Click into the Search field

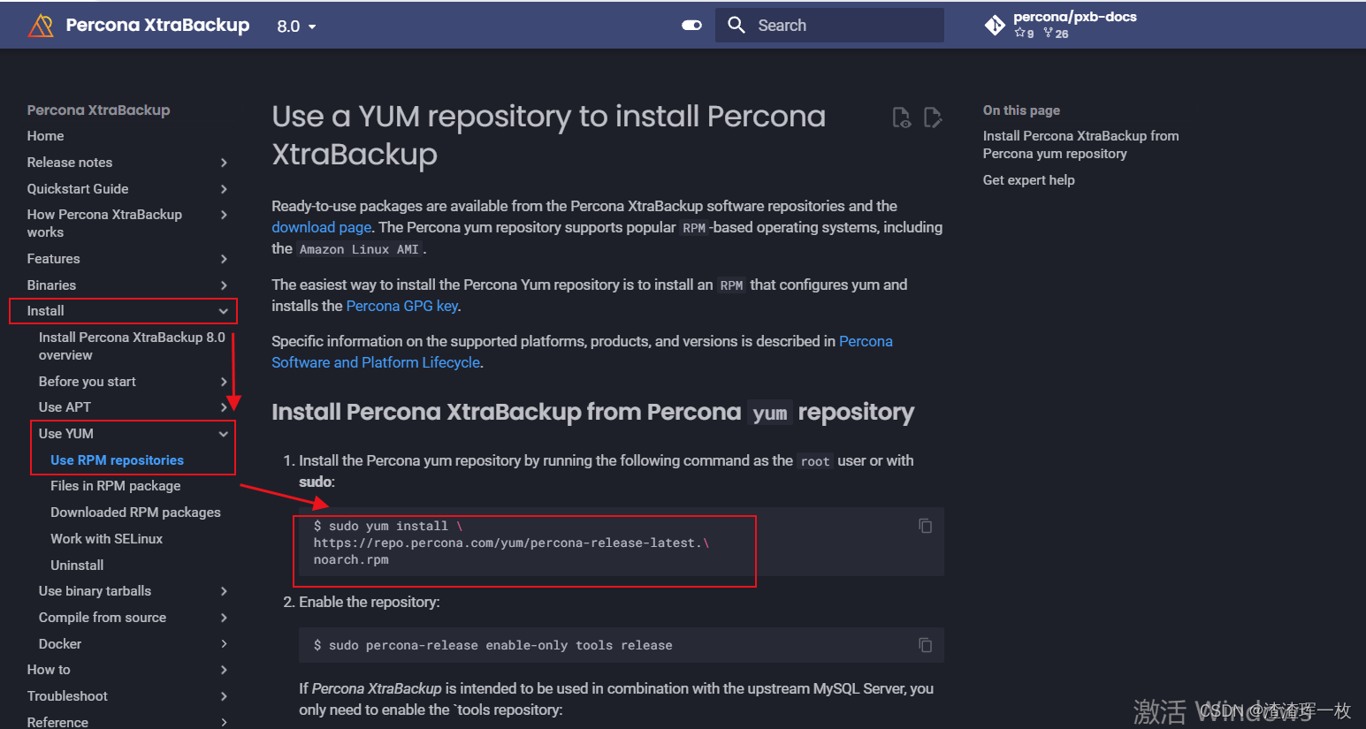click(x=829, y=26)
